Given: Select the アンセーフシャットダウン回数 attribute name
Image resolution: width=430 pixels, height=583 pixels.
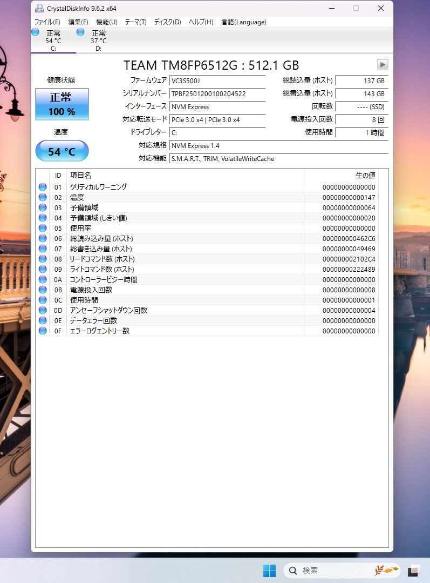Looking at the screenshot, I should [x=109, y=310].
